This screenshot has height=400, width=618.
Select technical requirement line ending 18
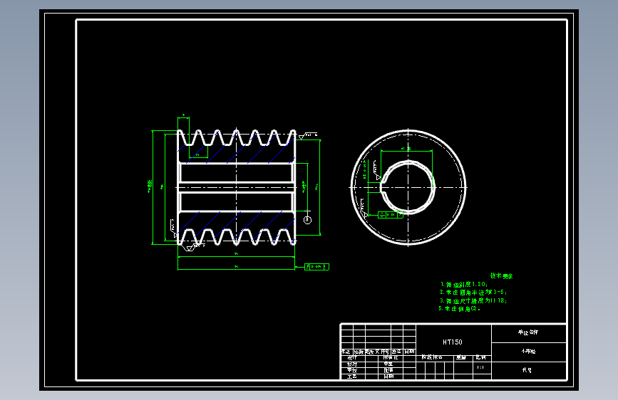(473, 301)
